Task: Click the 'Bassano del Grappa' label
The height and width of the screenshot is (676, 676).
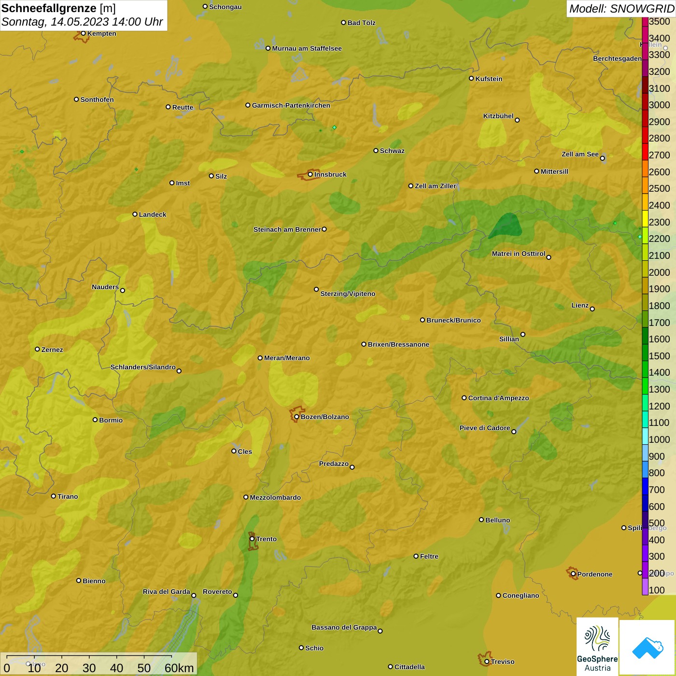Action: click(x=344, y=627)
